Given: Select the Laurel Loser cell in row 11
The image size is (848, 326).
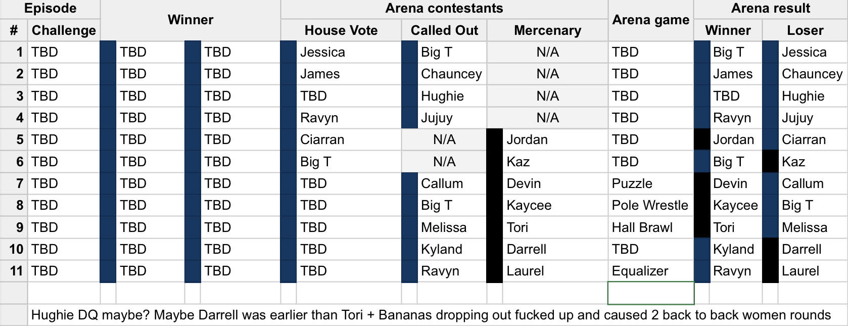Looking at the screenshot, I should 813,271.
